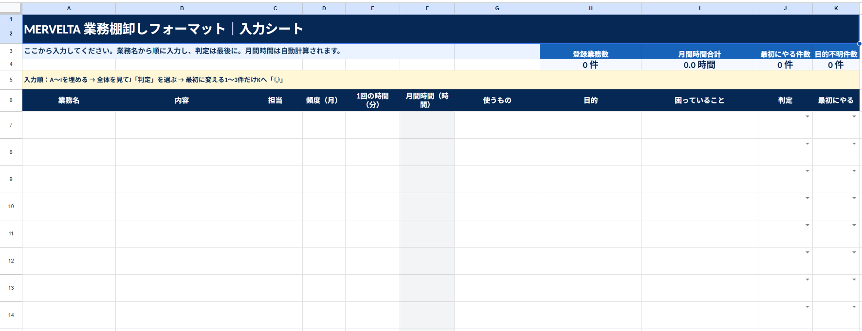Screen dimensions: 862x331
Task: Select row 5 header
Action: (11, 80)
